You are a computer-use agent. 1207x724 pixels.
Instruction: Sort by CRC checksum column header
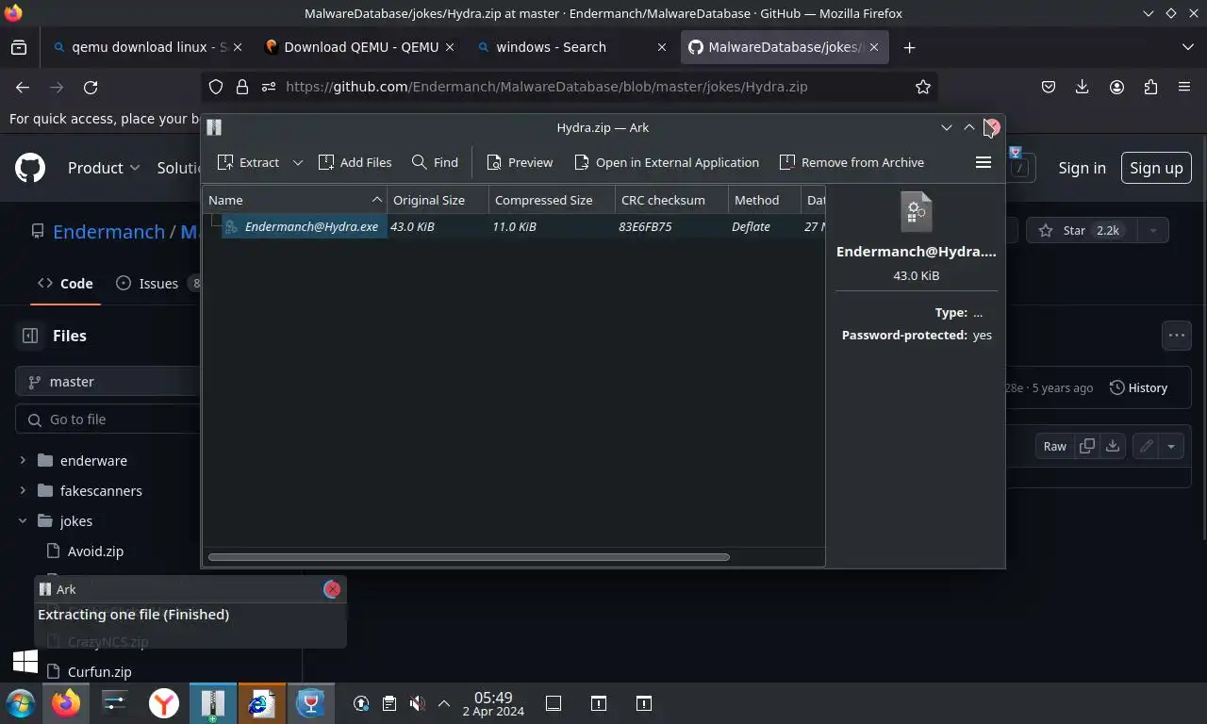pos(671,200)
